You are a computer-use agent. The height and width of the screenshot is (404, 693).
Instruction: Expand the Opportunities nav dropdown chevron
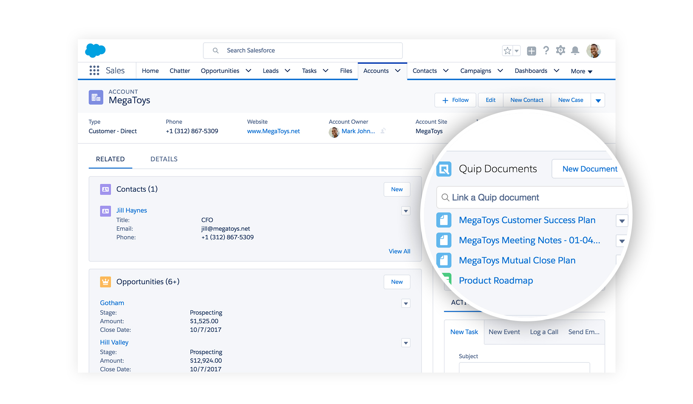(x=248, y=71)
